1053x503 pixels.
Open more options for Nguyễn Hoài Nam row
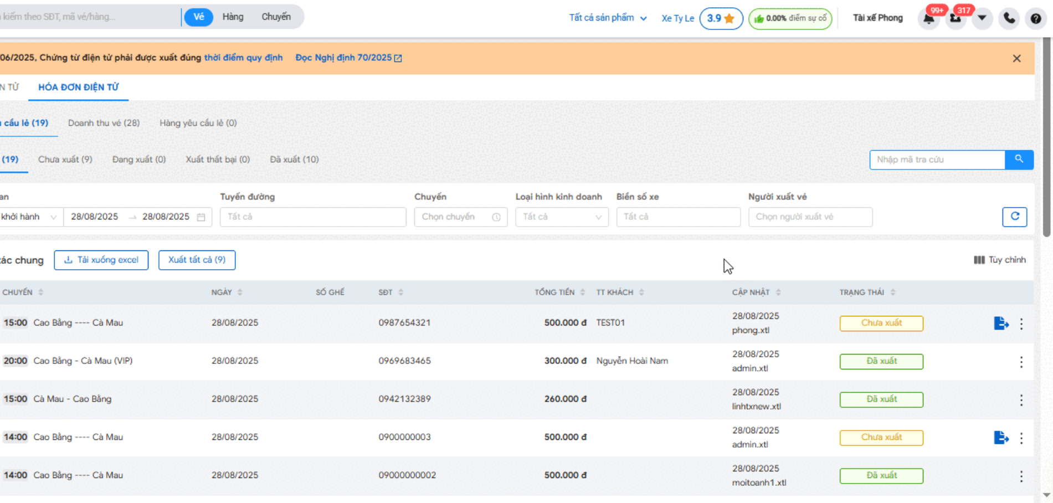tap(1021, 362)
